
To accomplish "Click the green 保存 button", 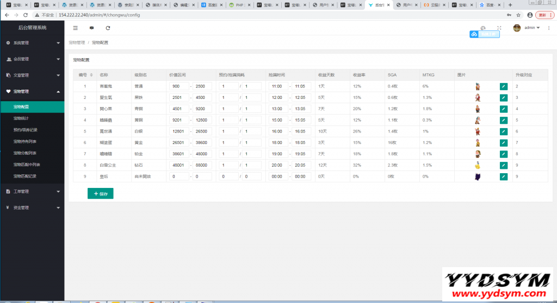I will [x=100, y=193].
